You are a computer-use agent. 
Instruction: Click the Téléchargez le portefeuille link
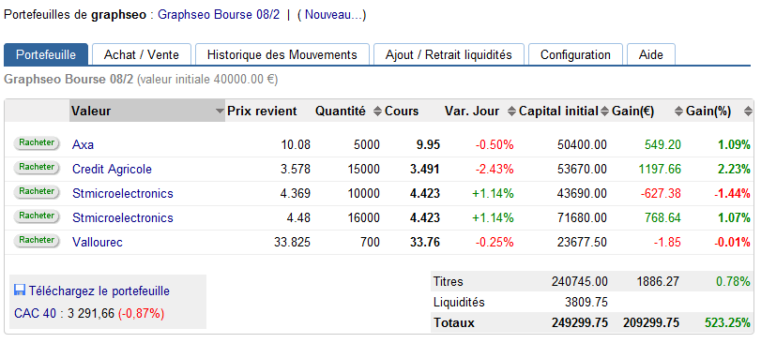99,291
